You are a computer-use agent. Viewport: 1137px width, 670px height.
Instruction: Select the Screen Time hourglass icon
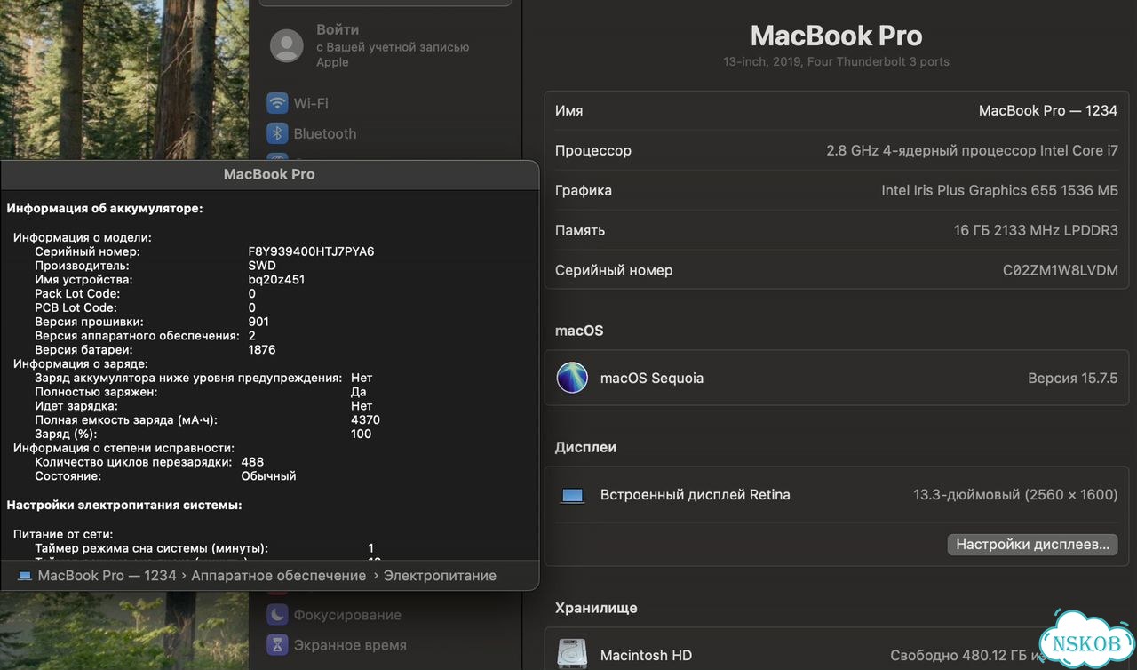pyautogui.click(x=278, y=645)
